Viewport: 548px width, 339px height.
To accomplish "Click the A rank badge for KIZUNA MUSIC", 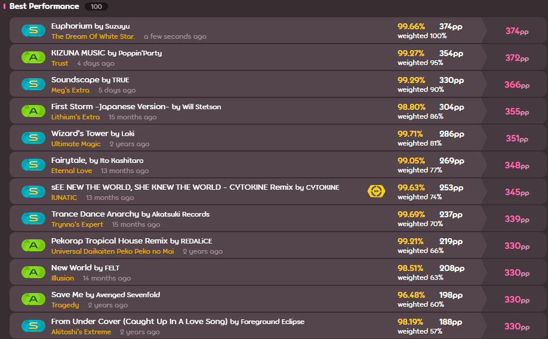I will click(x=33, y=57).
